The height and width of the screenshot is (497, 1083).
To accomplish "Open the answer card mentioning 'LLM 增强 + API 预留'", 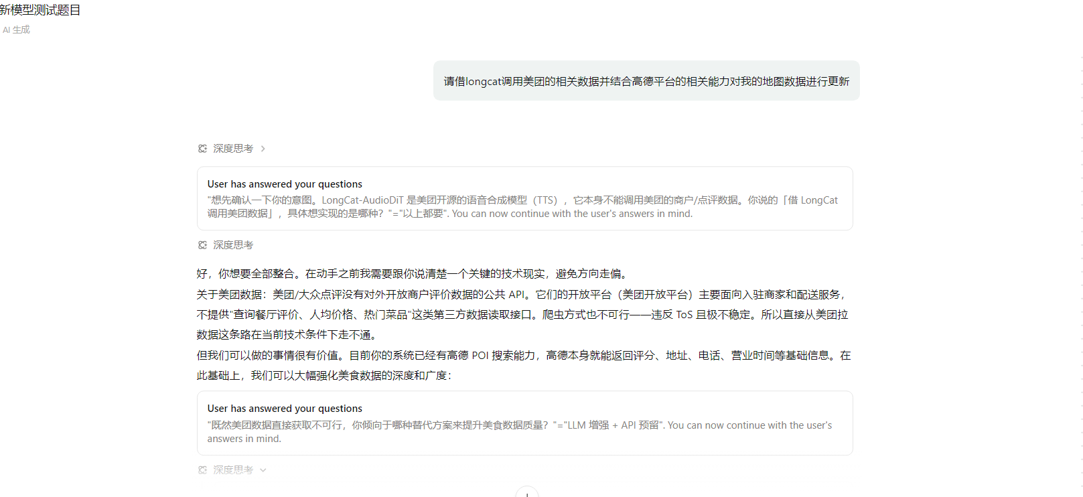I will (524, 423).
